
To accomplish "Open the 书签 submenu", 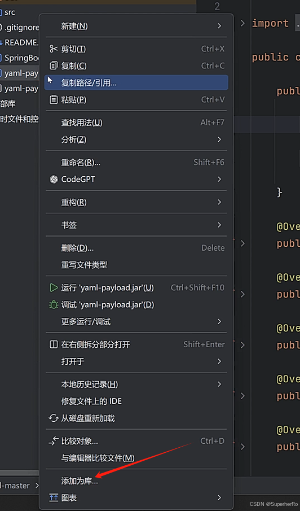I will 136,225.
